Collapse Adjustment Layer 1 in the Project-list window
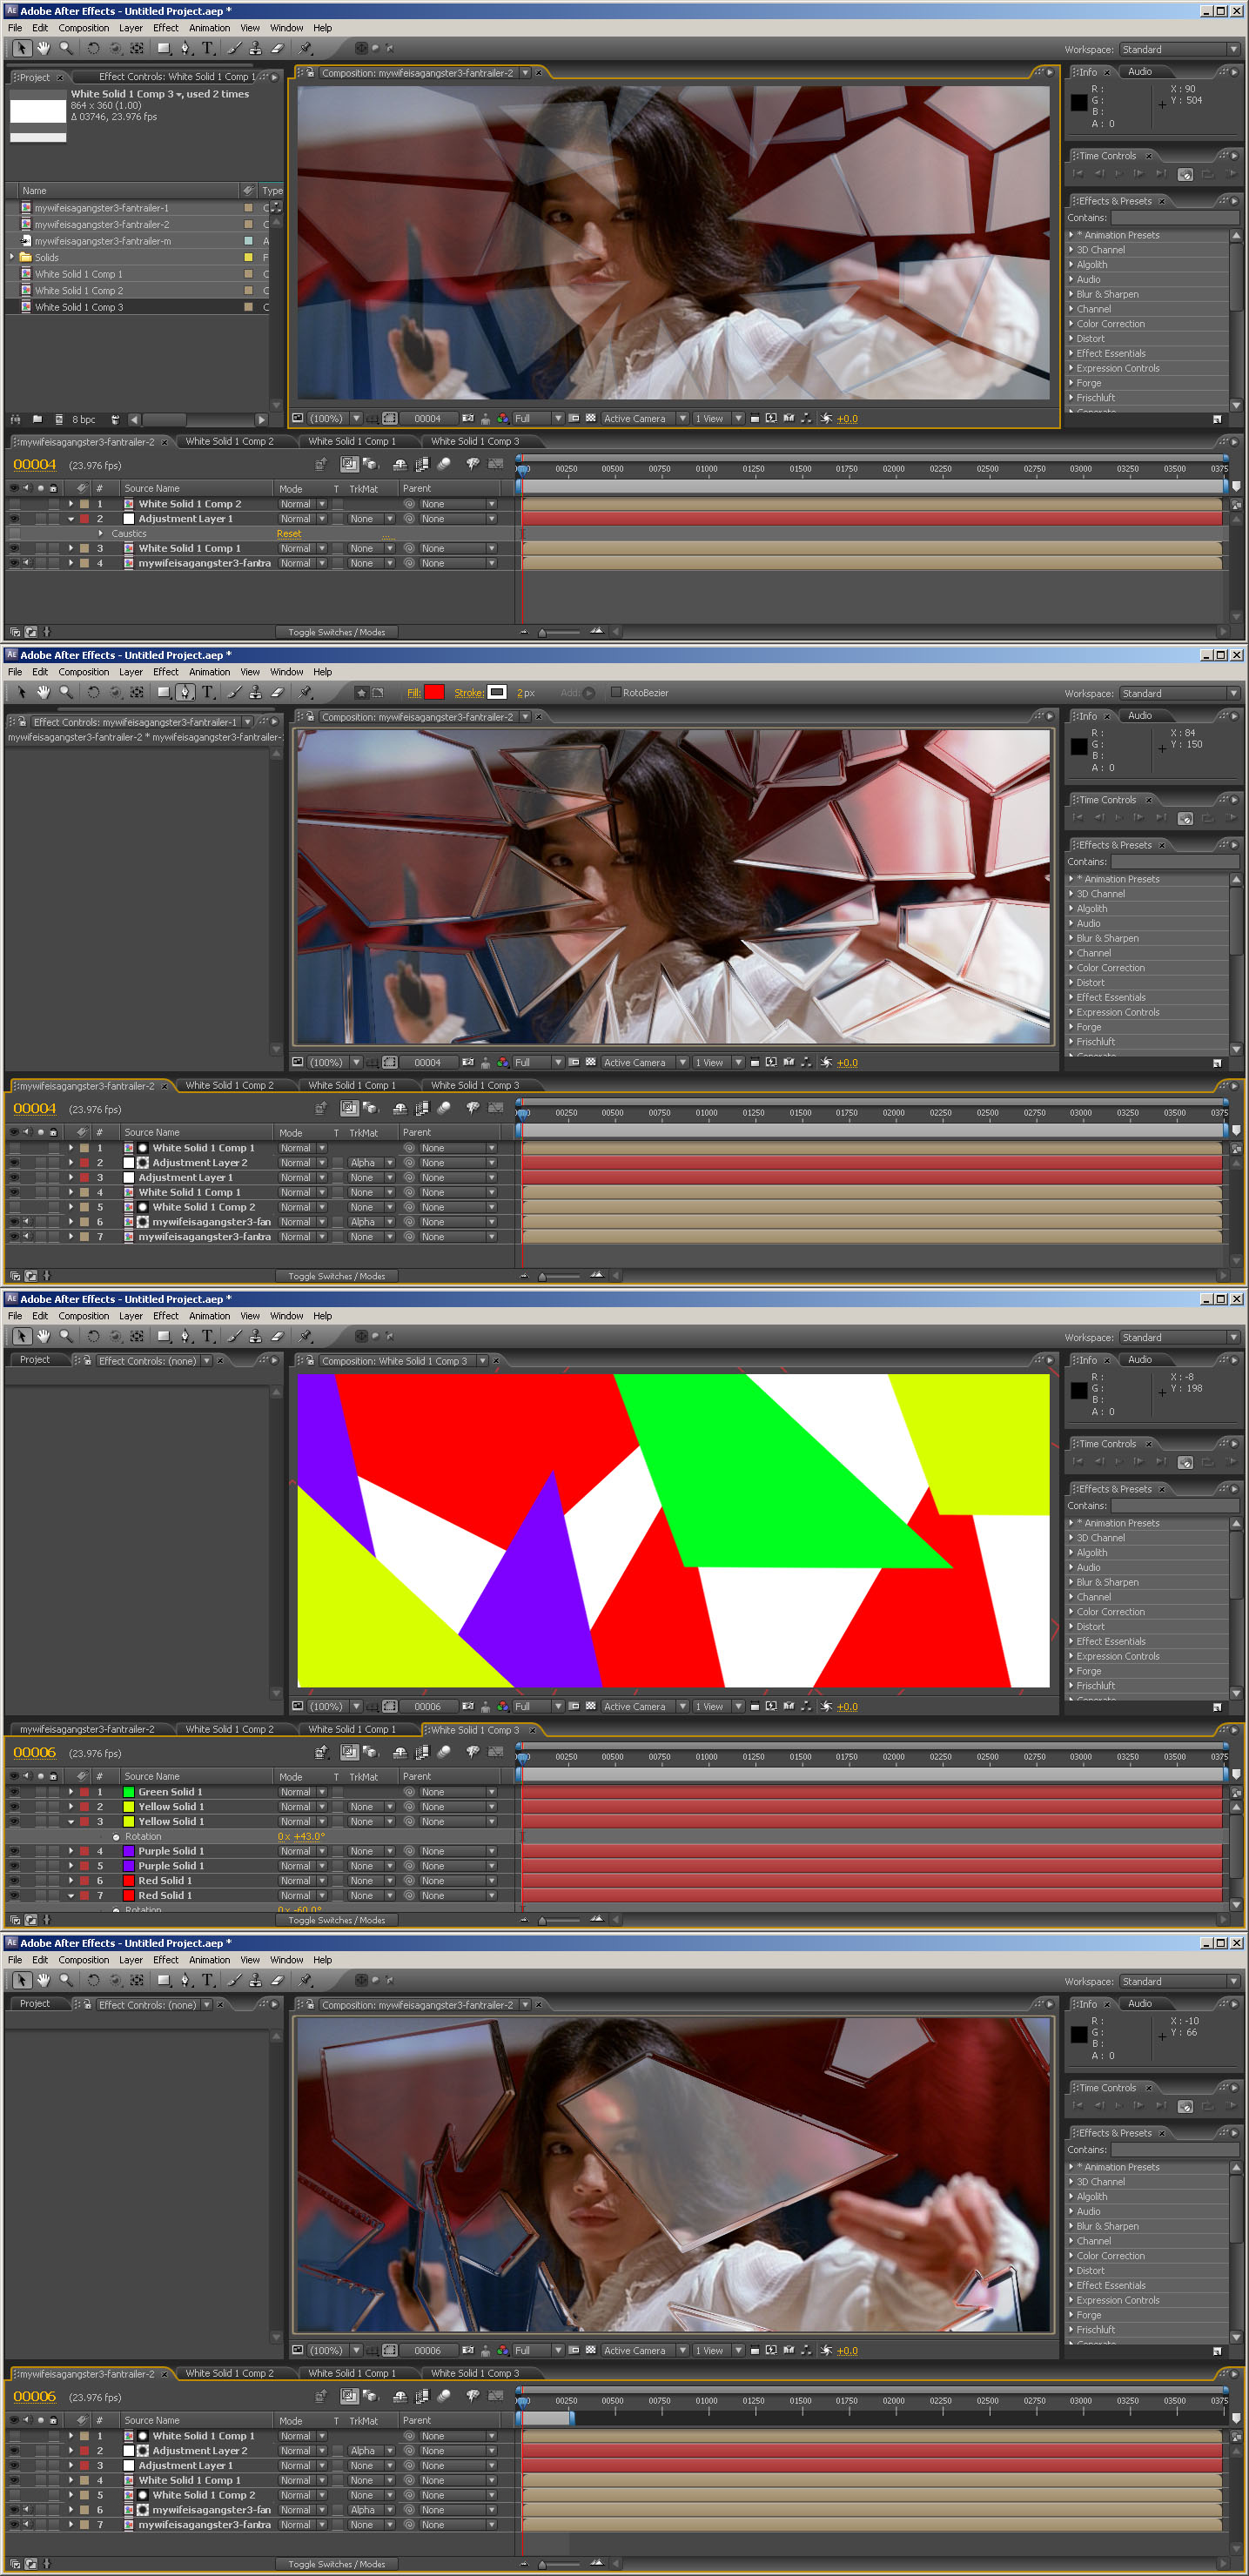 point(71,519)
